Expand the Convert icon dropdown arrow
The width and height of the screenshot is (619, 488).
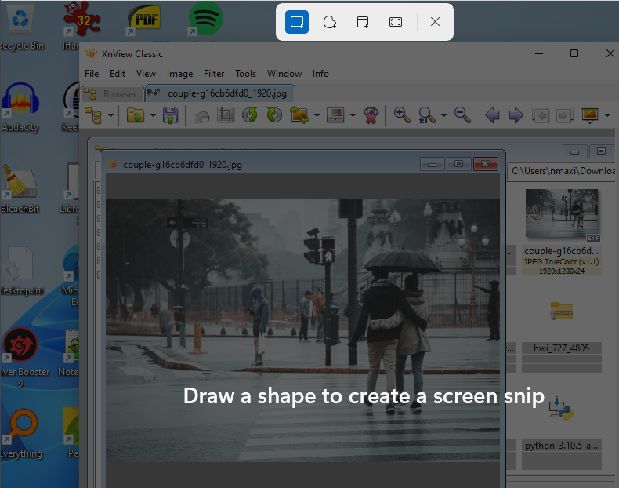click(x=317, y=115)
